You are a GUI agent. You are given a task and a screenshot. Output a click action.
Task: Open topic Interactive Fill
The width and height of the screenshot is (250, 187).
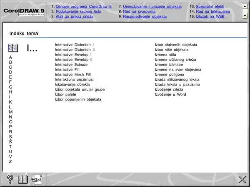pyautogui.click(x=67, y=69)
